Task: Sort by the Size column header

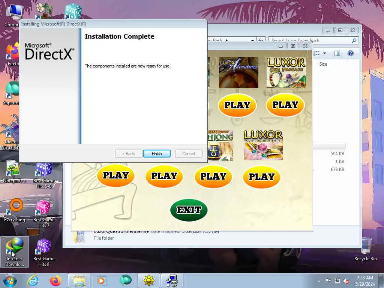Action: 323,64
